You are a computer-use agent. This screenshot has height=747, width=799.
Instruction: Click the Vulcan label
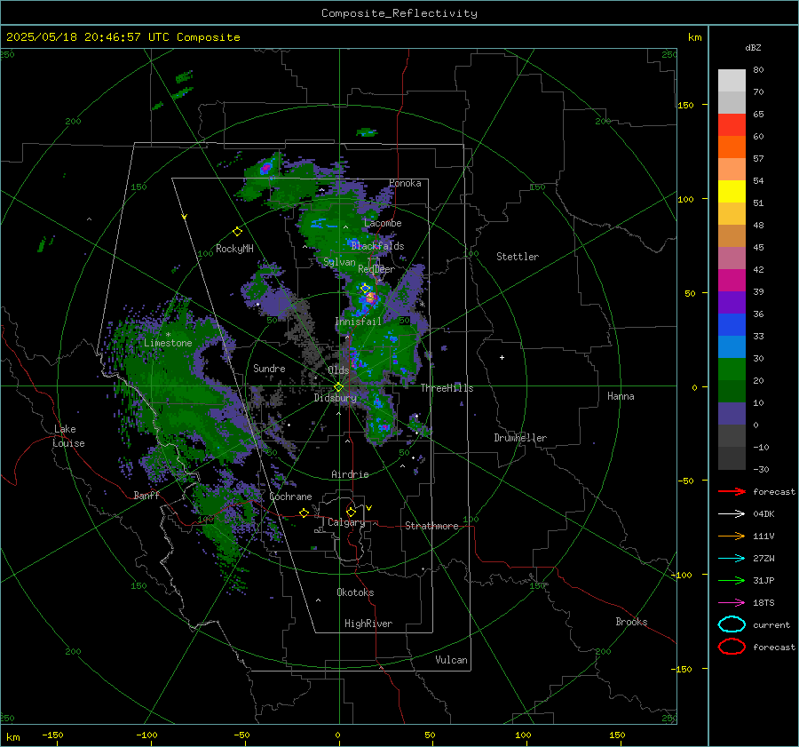[x=451, y=660]
